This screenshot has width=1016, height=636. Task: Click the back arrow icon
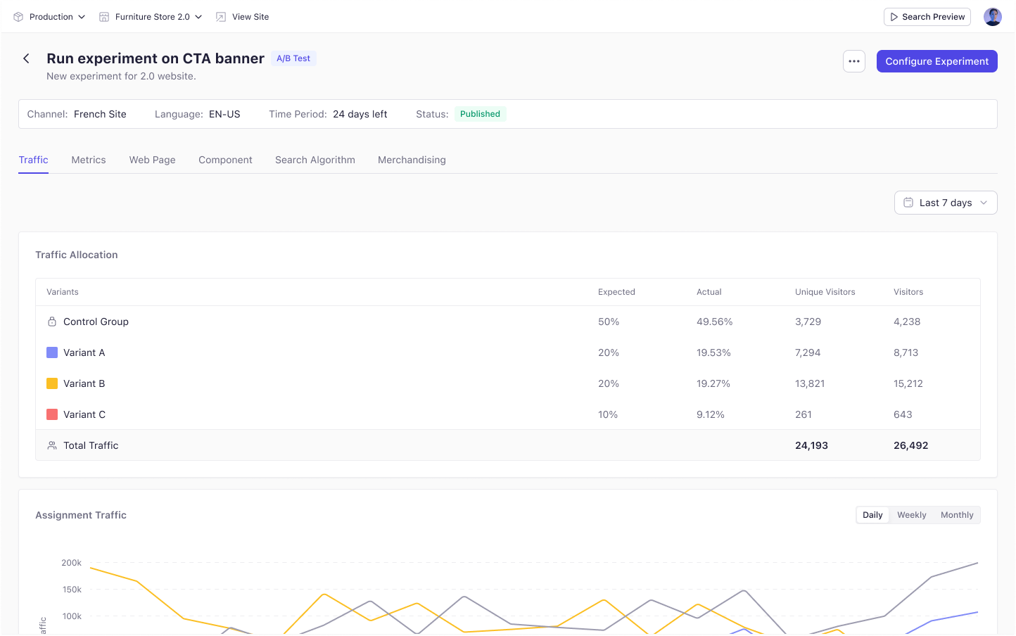pos(26,58)
